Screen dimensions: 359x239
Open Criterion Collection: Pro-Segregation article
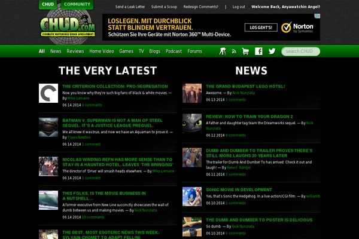(x=115, y=87)
